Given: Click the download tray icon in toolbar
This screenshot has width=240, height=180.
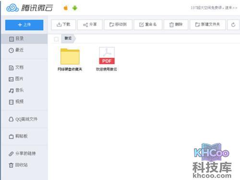Looking at the screenshot, I should tap(59, 24).
